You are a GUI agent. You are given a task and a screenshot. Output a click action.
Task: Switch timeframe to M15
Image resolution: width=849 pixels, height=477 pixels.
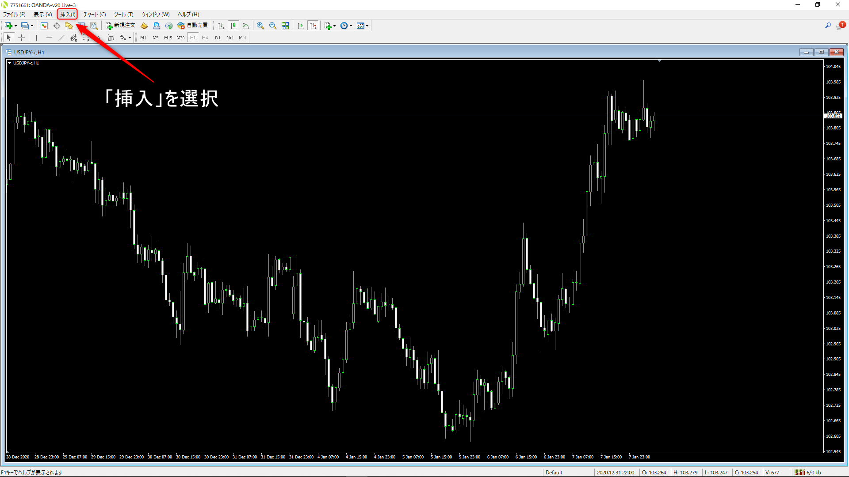[168, 38]
